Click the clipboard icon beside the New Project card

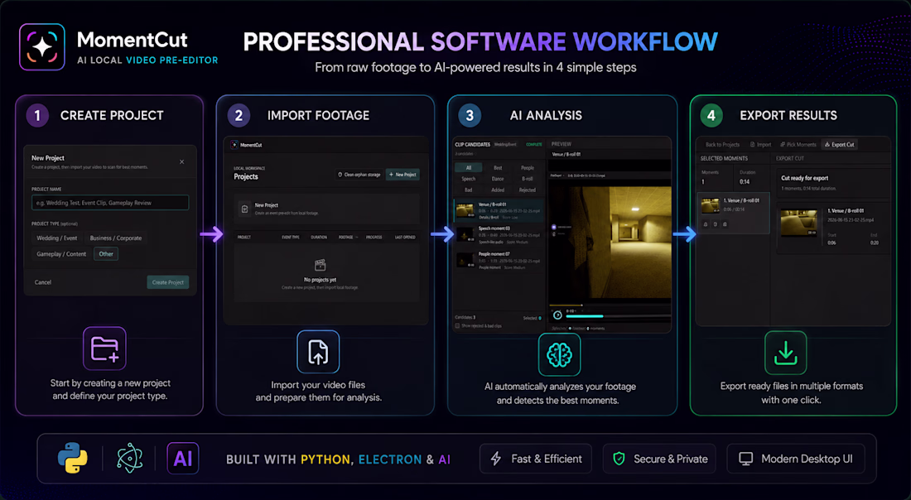click(x=244, y=209)
